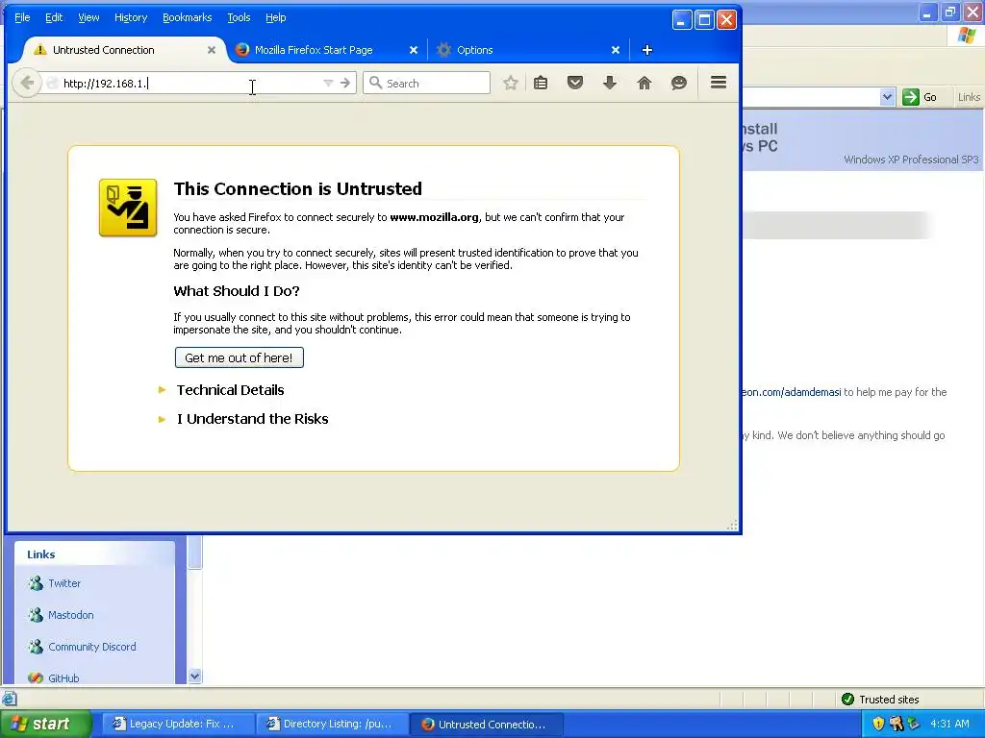
Task: Open the Edit menu
Action: tap(54, 17)
